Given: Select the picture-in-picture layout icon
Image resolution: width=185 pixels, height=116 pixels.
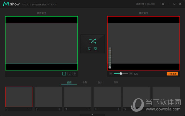Looking at the screenshot, I should pyautogui.click(x=69, y=74).
